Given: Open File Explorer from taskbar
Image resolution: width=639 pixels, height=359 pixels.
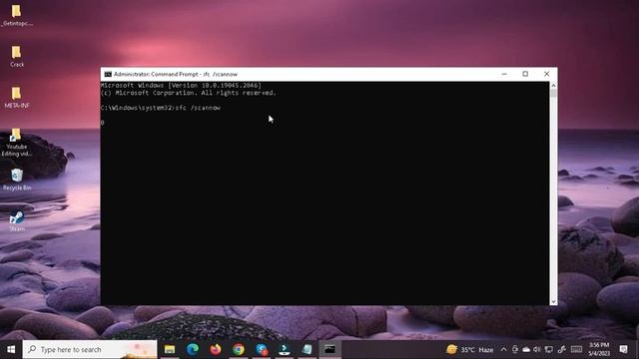Looking at the screenshot, I should click(170, 349).
